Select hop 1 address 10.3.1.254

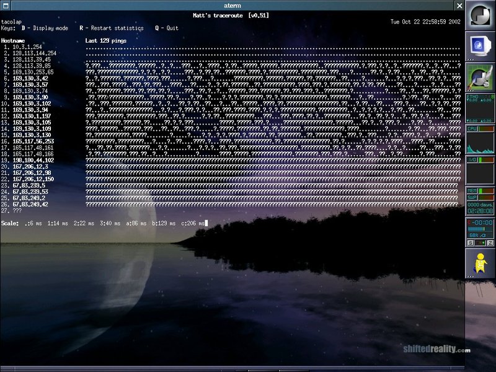coord(27,47)
